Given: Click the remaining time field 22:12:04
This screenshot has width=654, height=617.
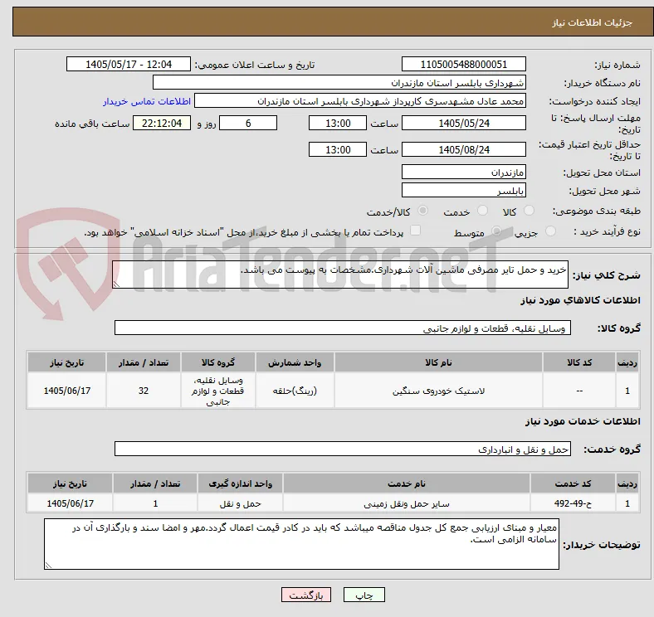Looking at the screenshot, I should click(162, 123).
